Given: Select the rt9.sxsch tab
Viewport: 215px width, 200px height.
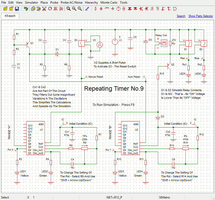Looking at the screenshot, I should (x=10, y=16).
